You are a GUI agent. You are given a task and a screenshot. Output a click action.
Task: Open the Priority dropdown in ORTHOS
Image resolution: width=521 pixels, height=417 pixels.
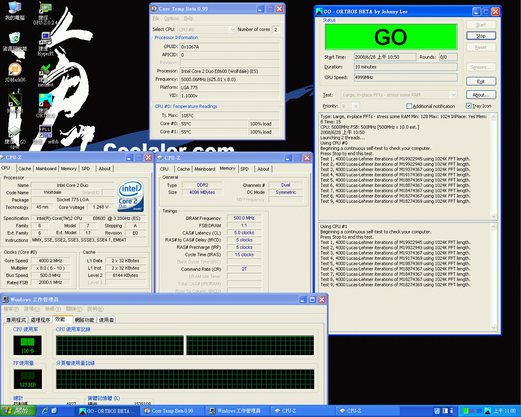(x=356, y=106)
